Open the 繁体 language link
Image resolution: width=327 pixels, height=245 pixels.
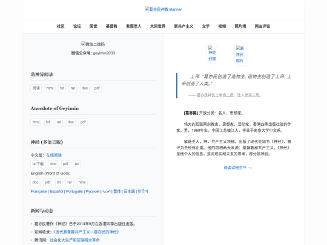pos(117,191)
